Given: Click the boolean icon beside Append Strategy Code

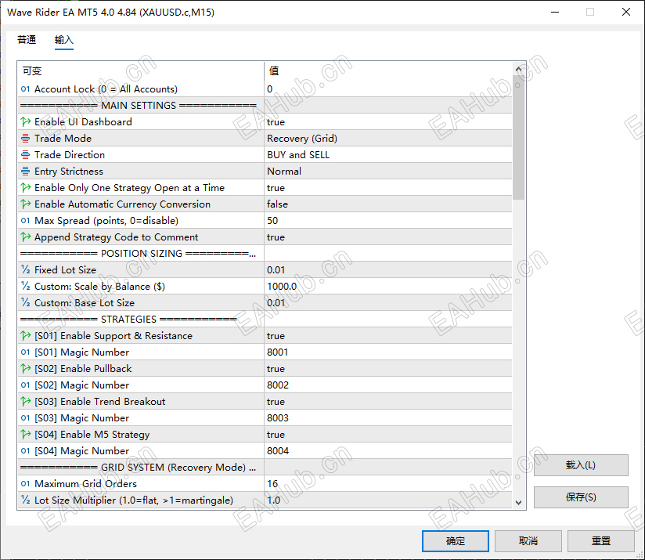Looking at the screenshot, I should pyautogui.click(x=26, y=237).
